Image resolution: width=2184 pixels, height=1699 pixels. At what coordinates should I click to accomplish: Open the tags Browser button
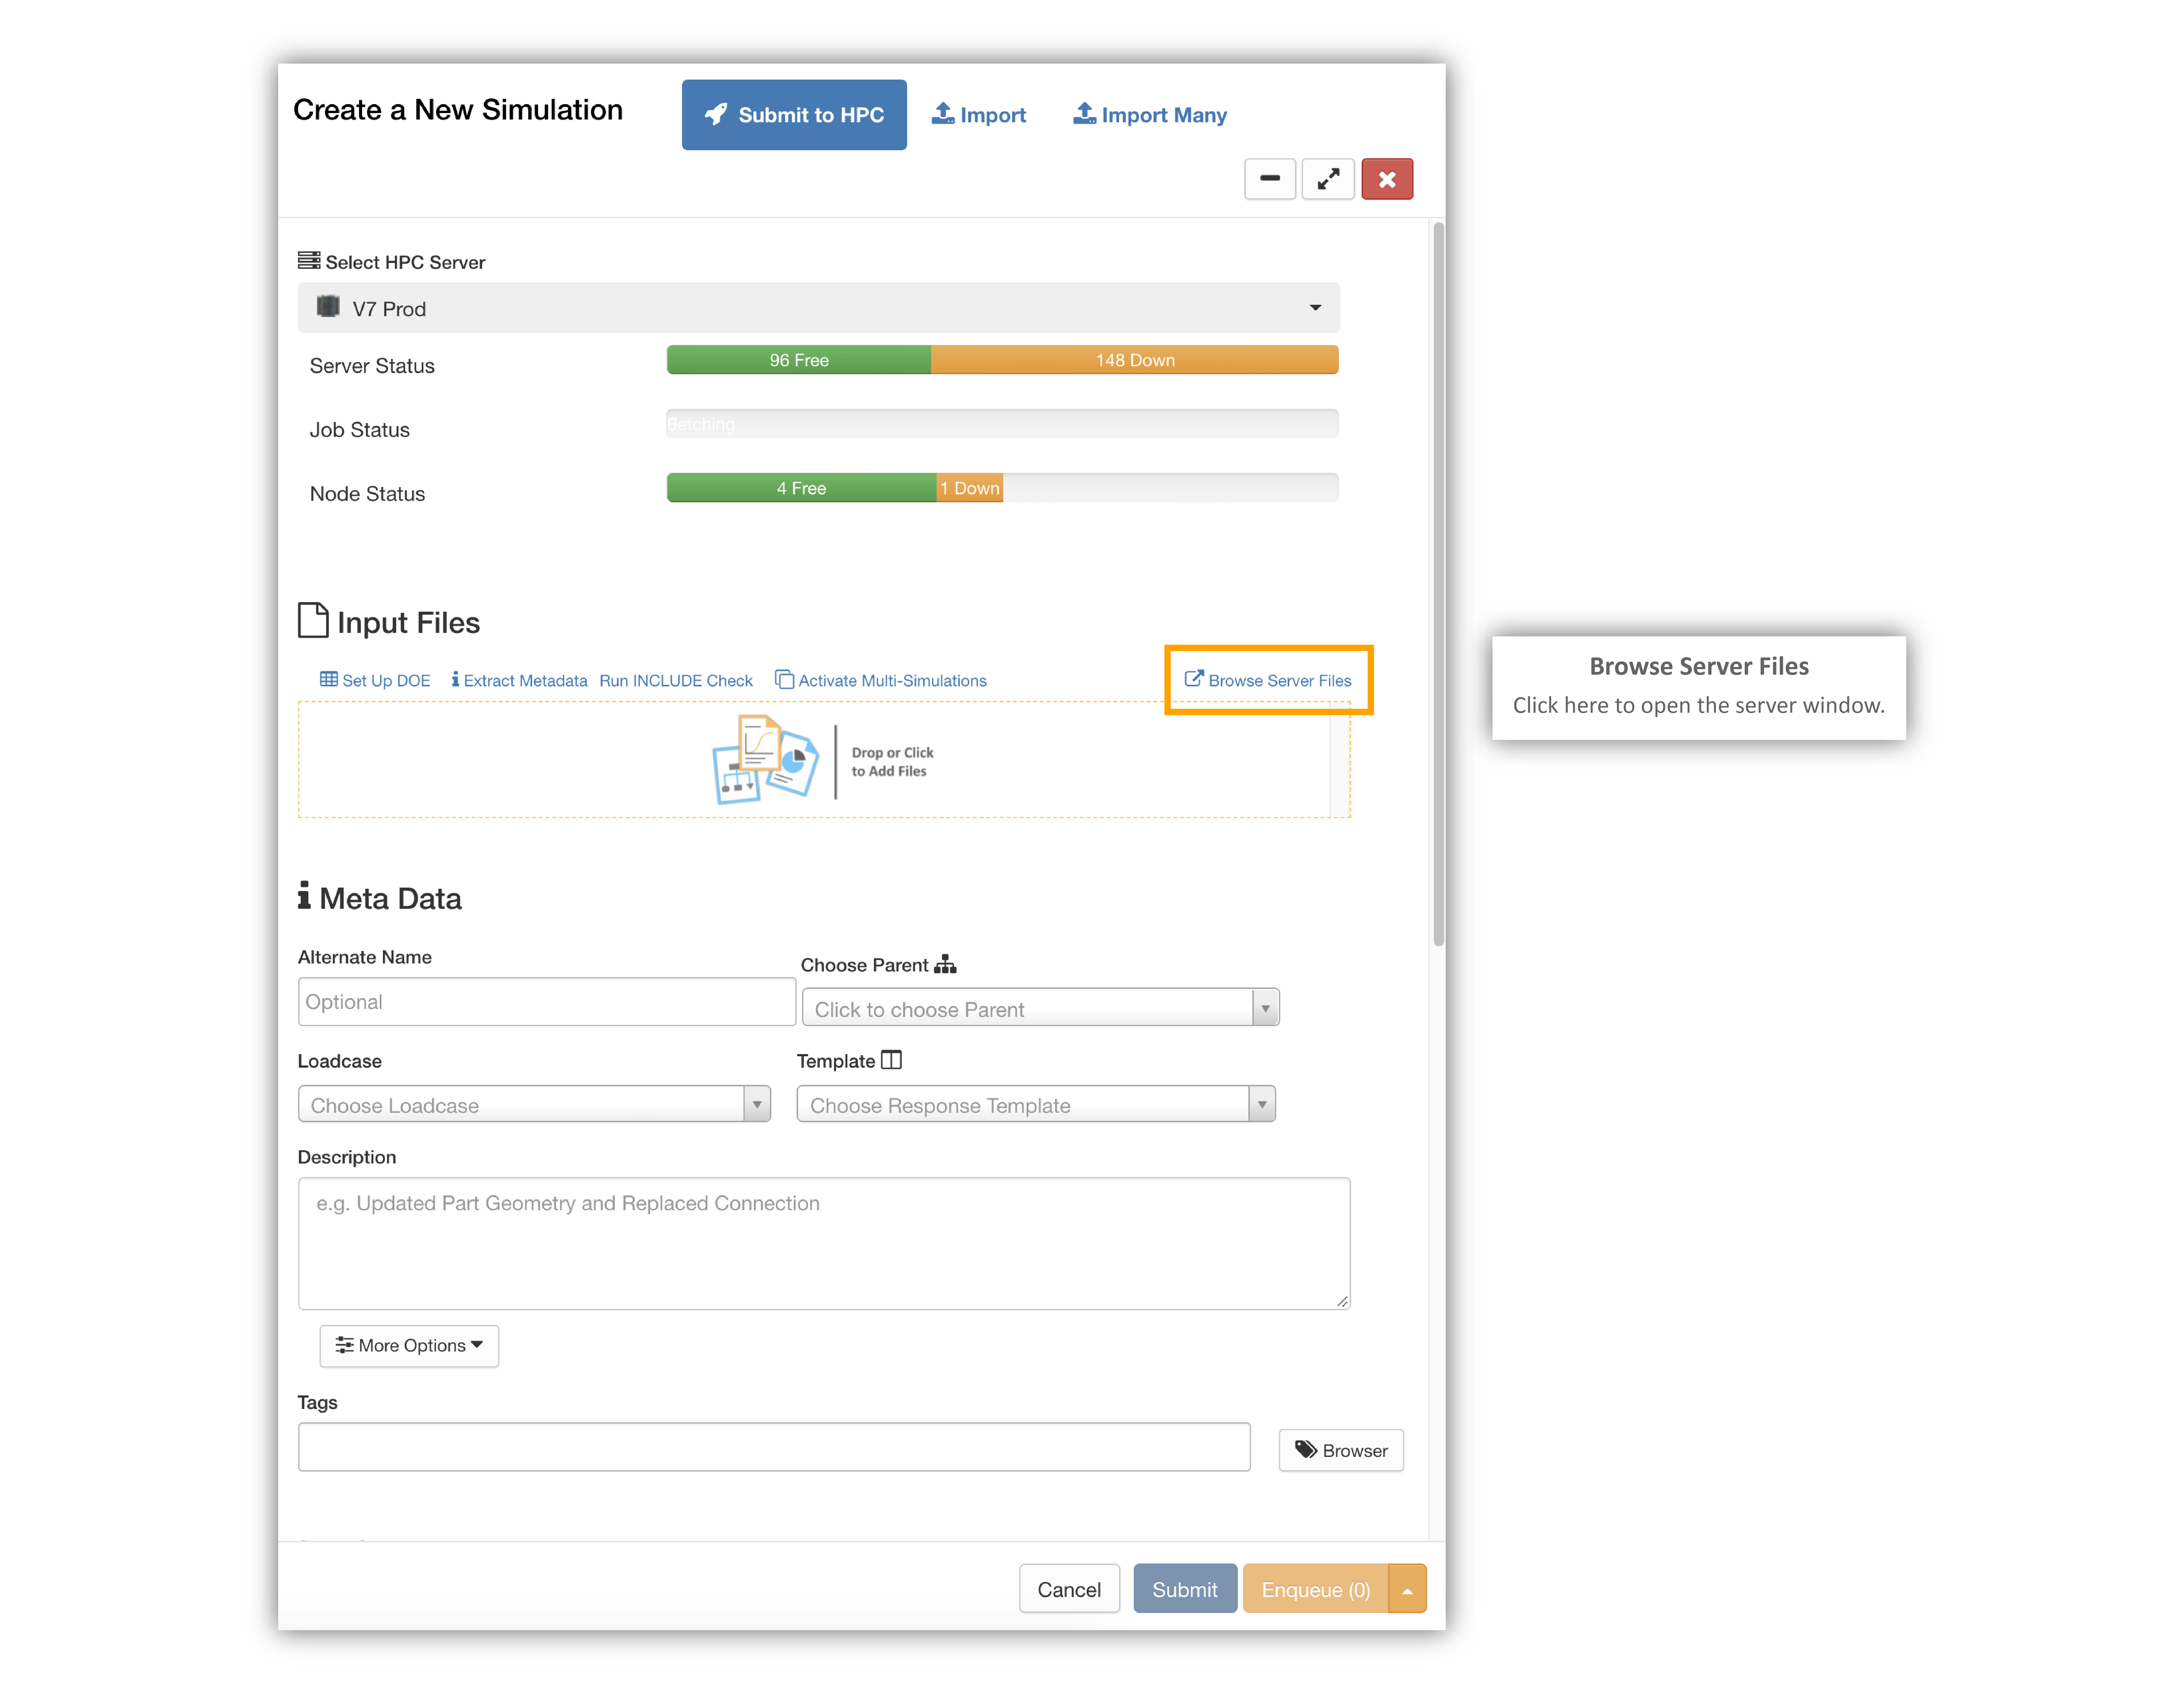click(x=1341, y=1450)
